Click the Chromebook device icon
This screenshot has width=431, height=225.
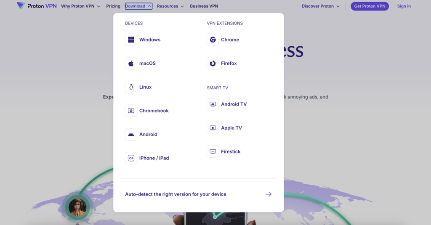tap(131, 111)
